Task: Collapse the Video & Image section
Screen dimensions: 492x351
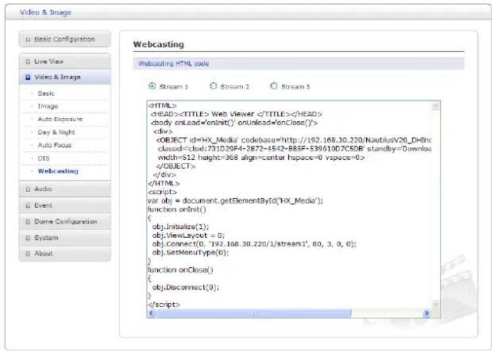Action: pos(65,77)
